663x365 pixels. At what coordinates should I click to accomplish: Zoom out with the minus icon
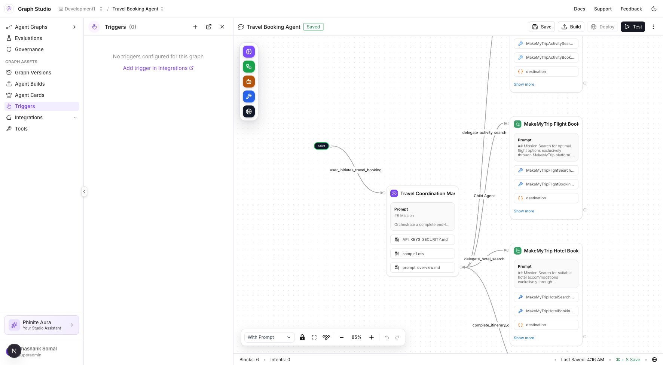pyautogui.click(x=342, y=337)
